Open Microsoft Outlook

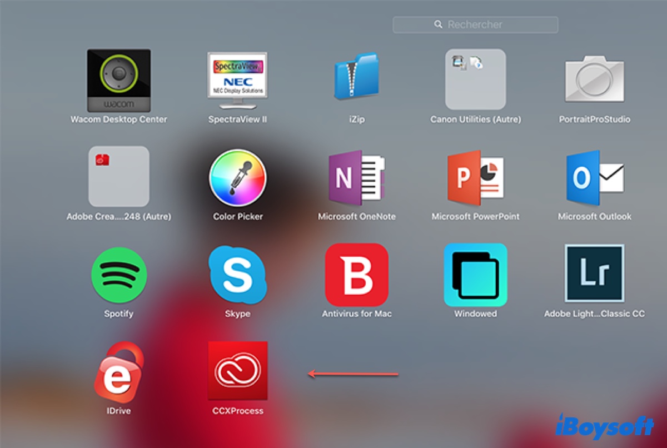[x=594, y=178]
